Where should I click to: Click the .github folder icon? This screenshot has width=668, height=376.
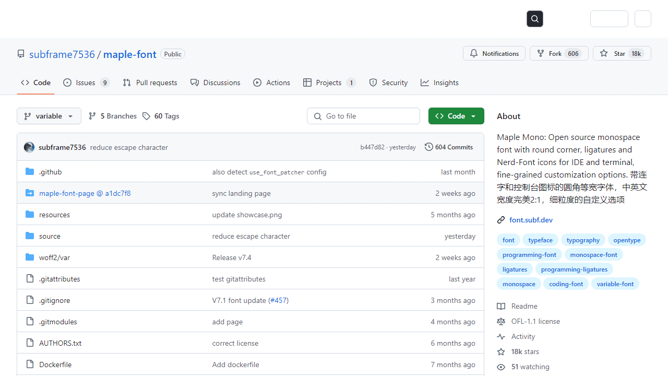[30, 172]
